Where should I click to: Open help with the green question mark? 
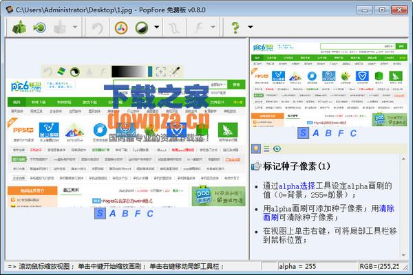pyautogui.click(x=235, y=27)
